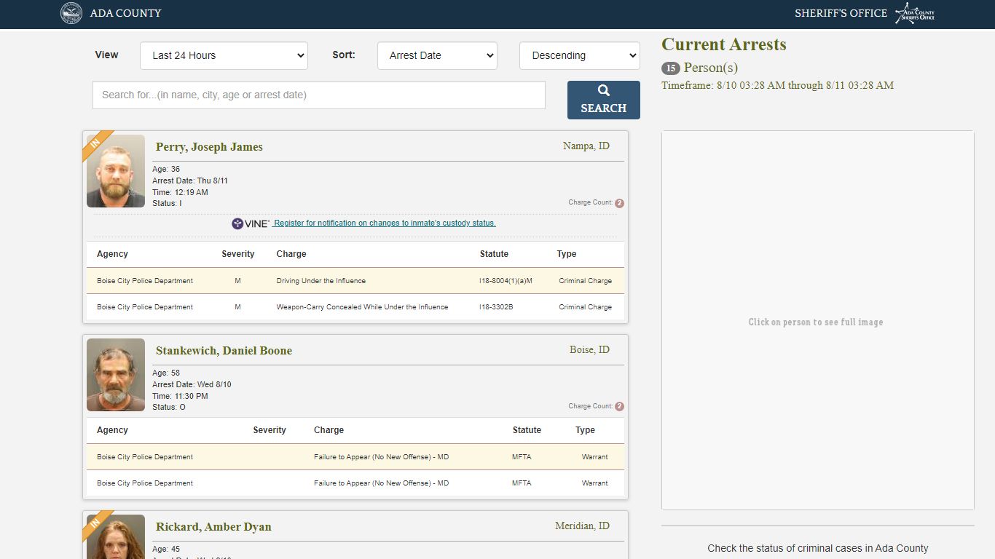Open the Sort by Arrest Date dropdown
The image size is (995, 559).
pyautogui.click(x=437, y=55)
